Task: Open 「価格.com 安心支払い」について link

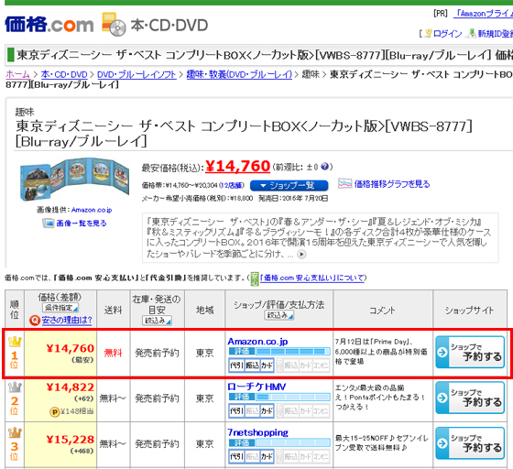Action: pos(312,278)
